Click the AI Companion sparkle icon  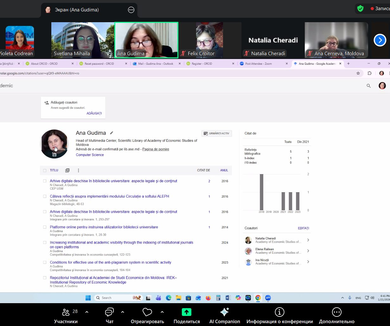(224, 312)
